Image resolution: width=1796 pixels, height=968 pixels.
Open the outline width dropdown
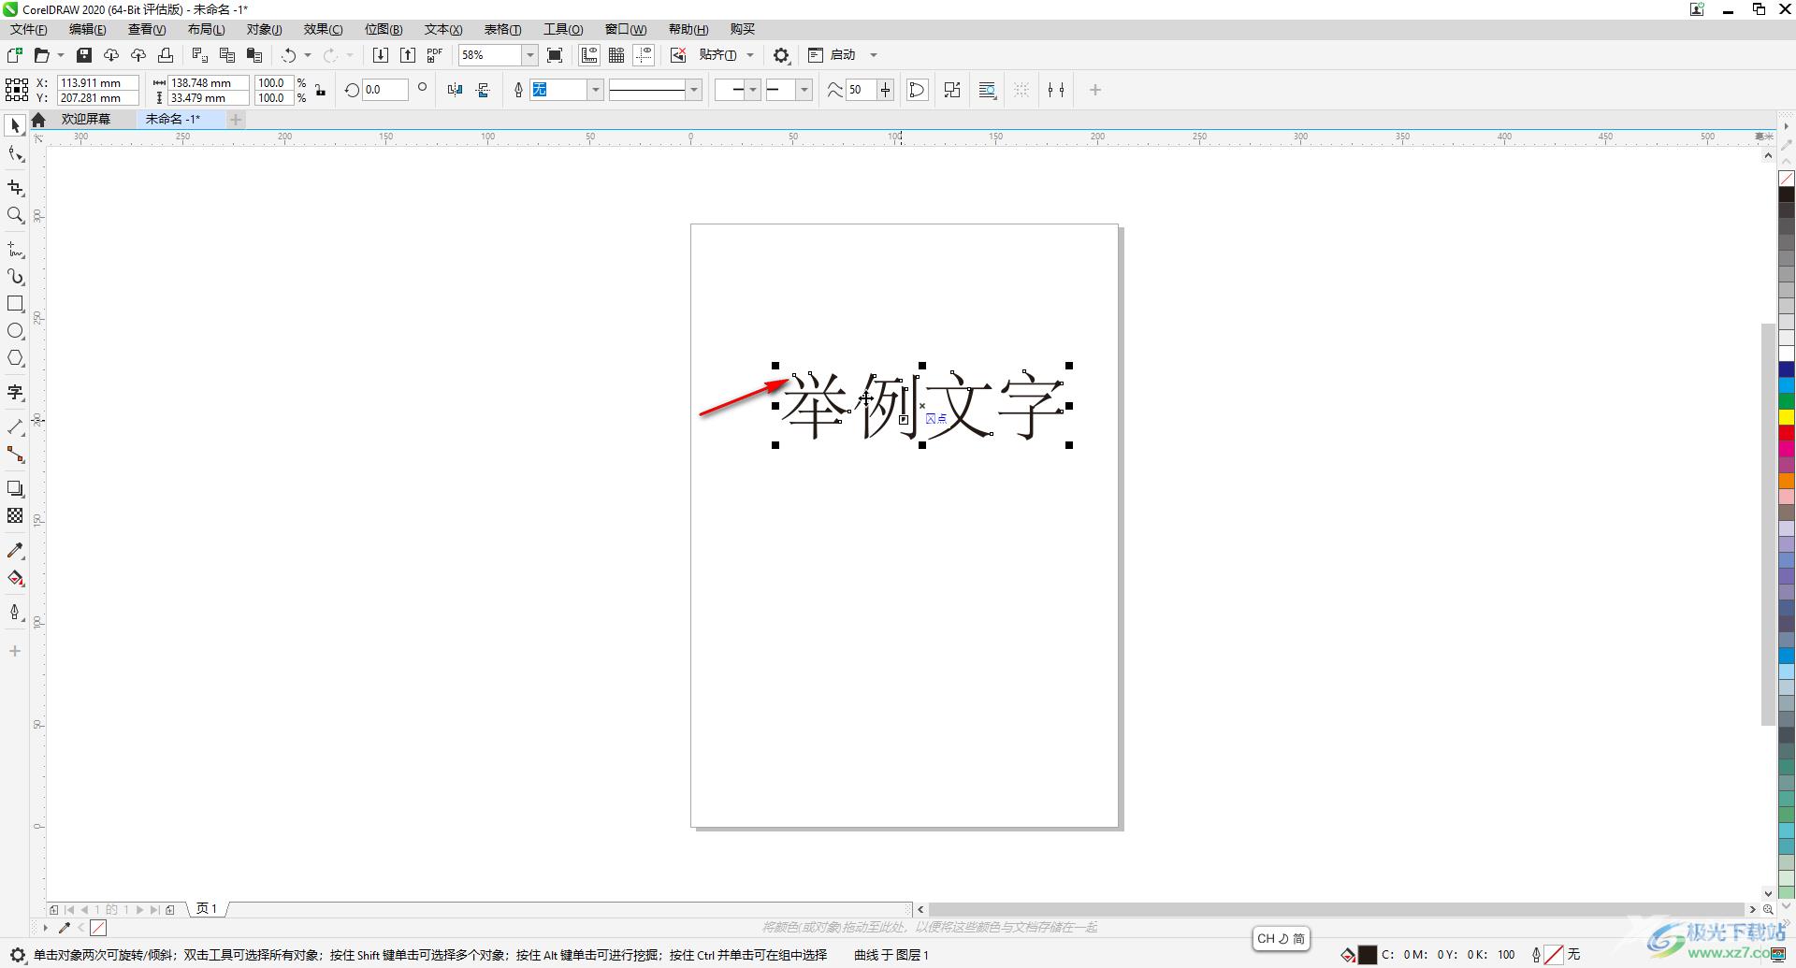(x=595, y=90)
